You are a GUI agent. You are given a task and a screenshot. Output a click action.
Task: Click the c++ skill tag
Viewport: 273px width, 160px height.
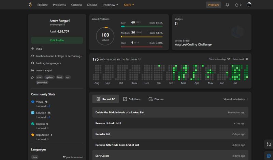pos(39,77)
